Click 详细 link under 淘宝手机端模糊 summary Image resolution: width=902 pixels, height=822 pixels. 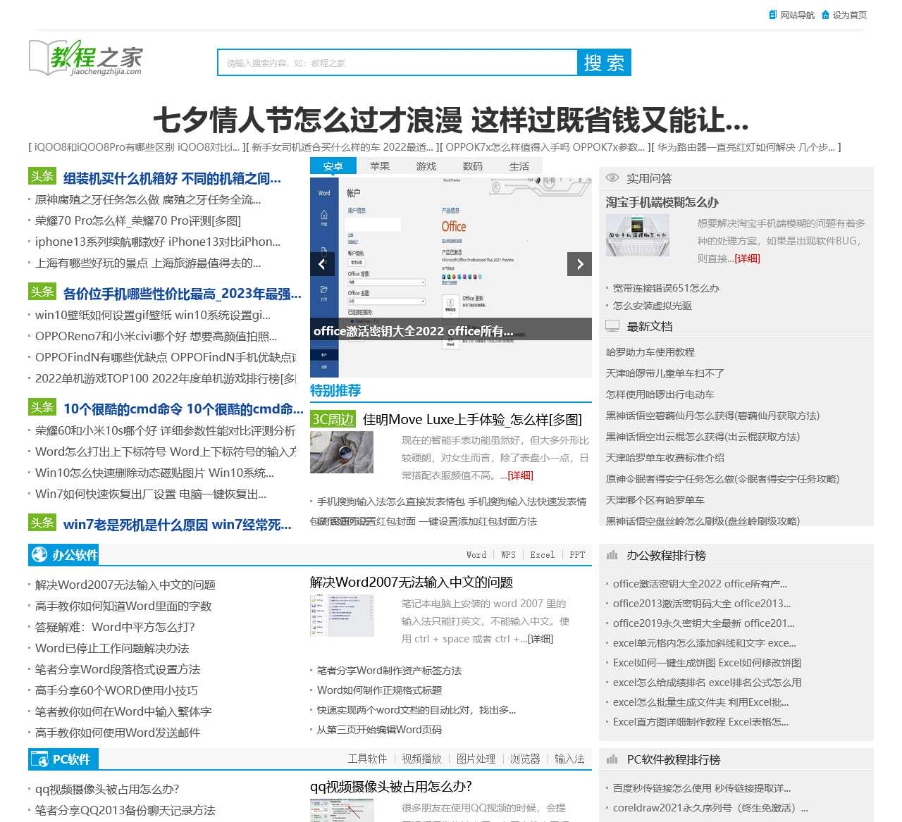coord(747,259)
